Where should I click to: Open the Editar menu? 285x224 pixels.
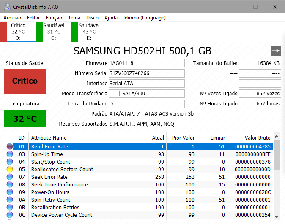pos(33,18)
